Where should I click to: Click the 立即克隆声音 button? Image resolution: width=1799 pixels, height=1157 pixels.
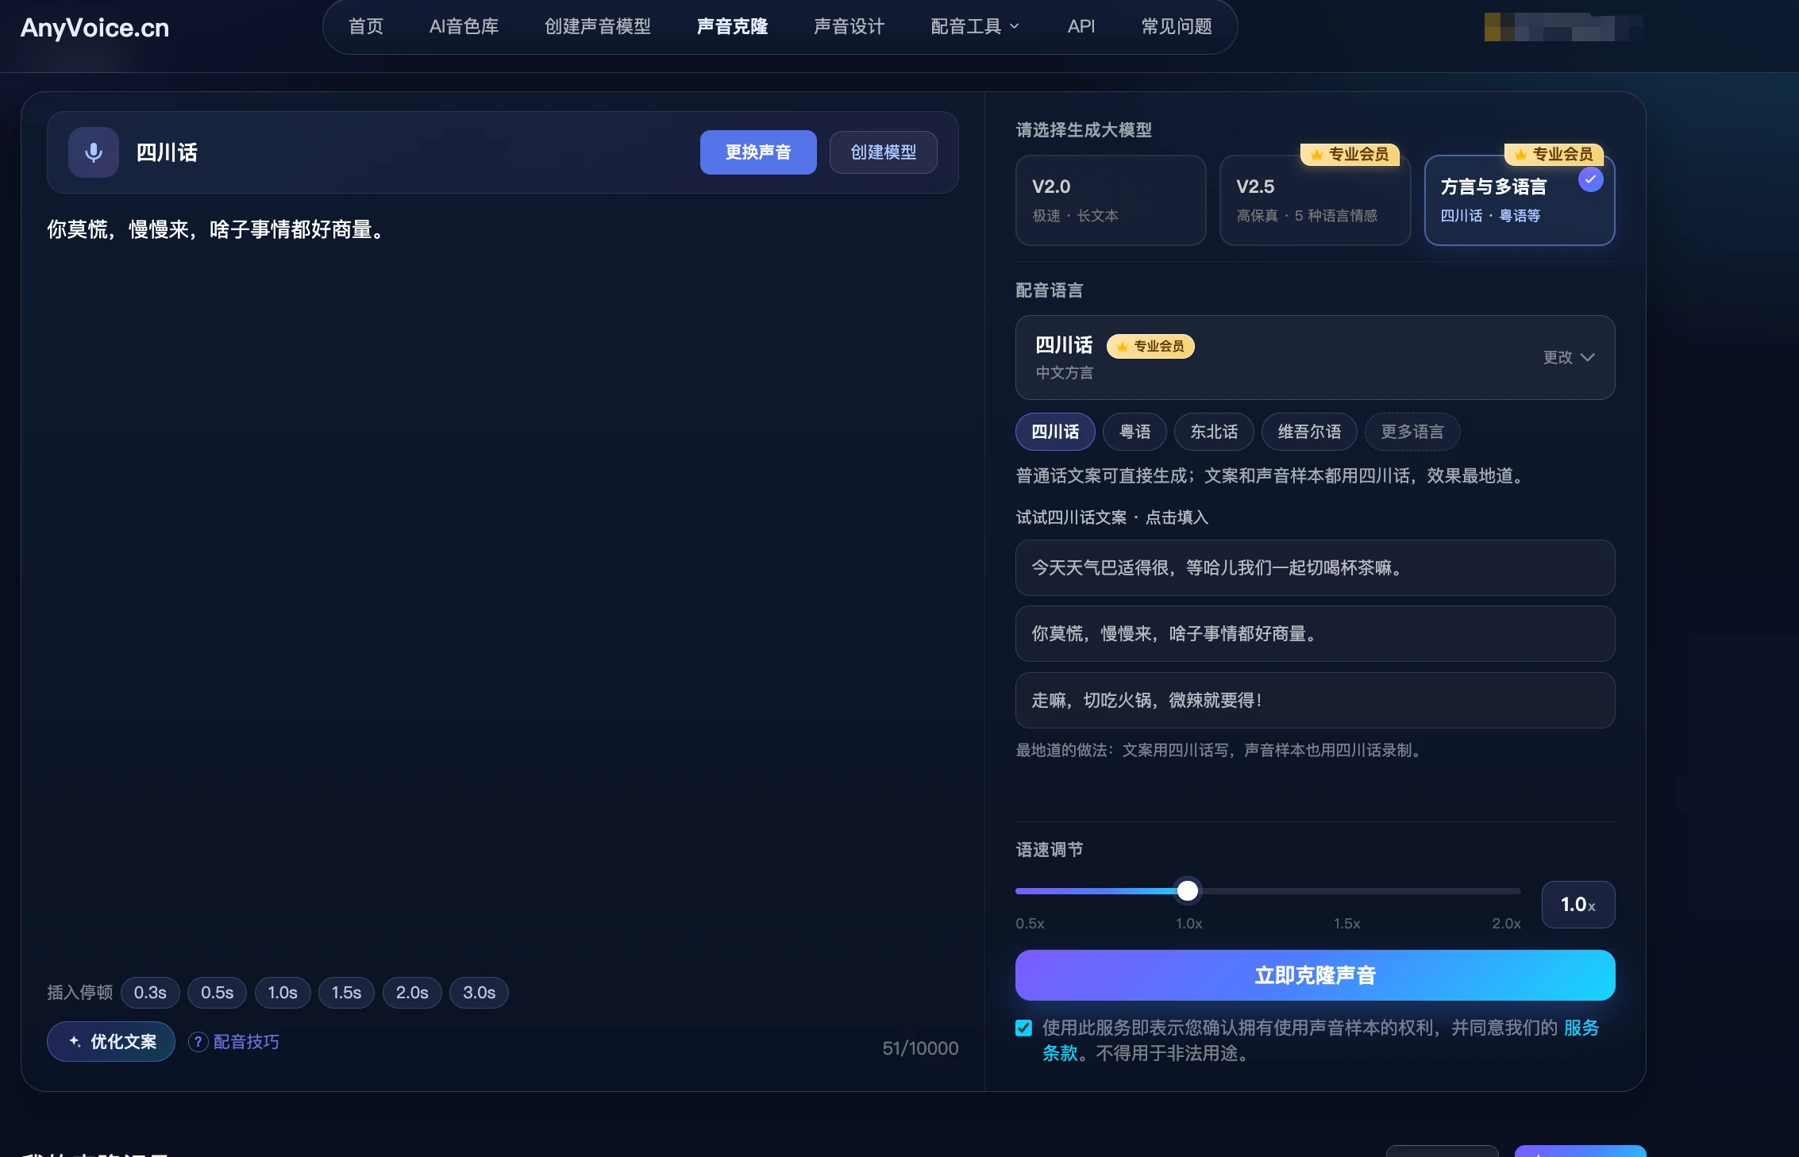[1315, 975]
